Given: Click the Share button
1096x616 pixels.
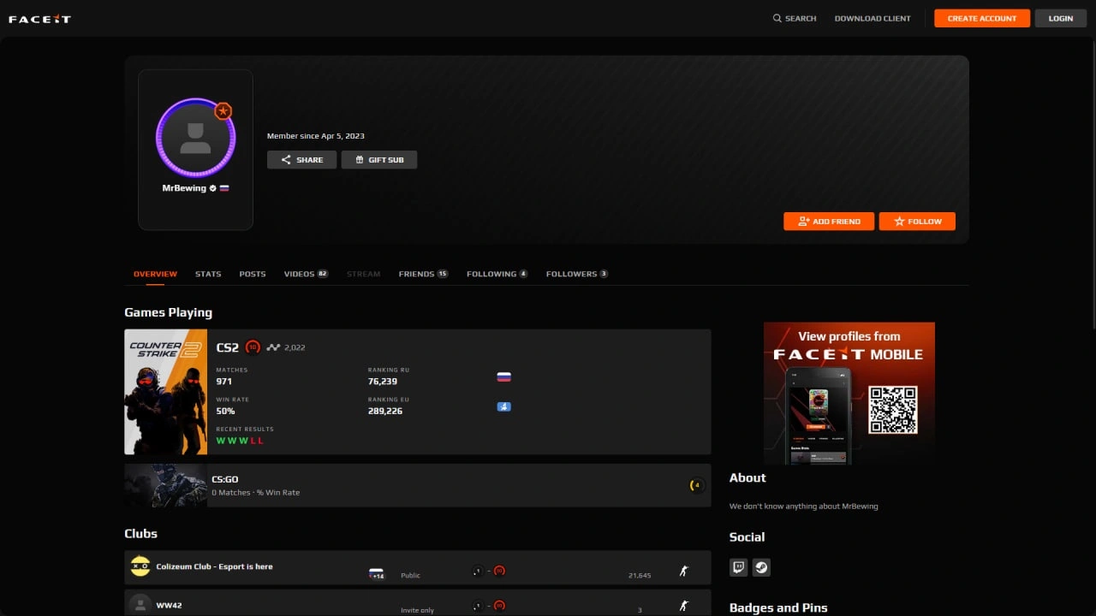Looking at the screenshot, I should coord(301,160).
